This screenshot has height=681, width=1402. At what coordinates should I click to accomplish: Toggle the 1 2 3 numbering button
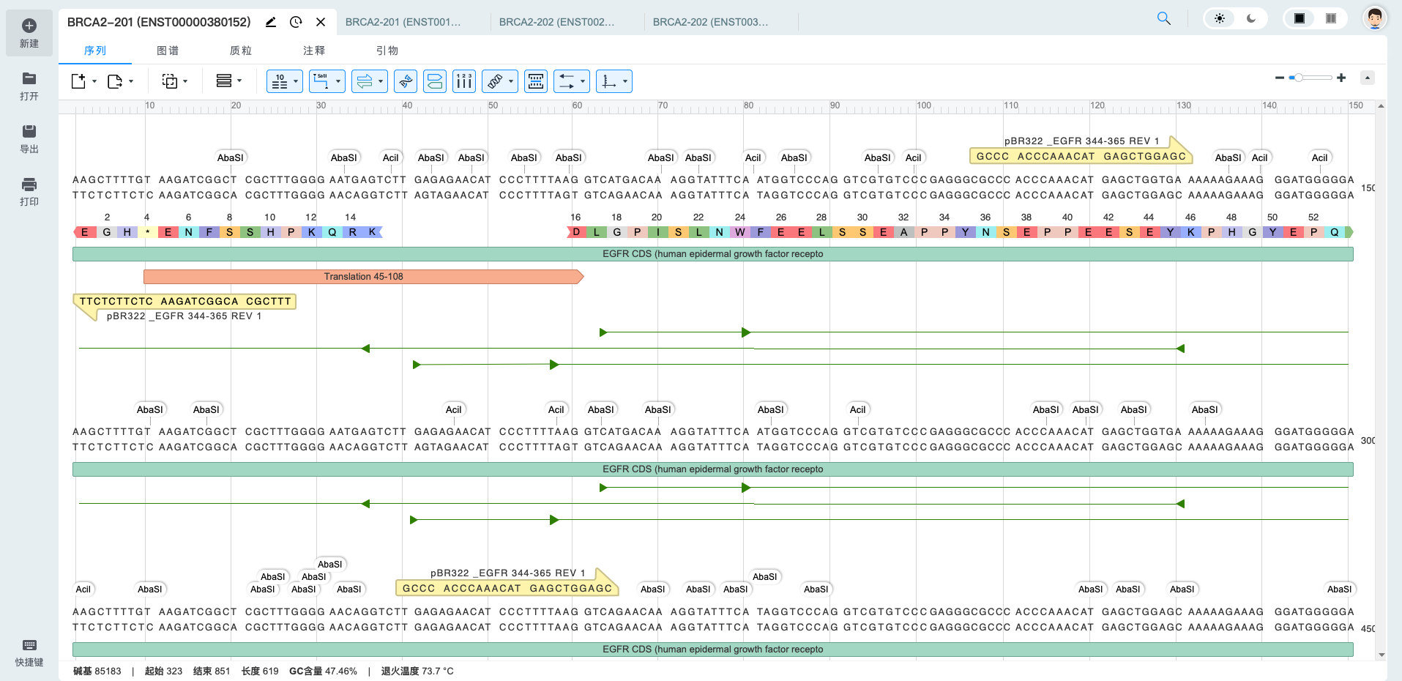click(464, 81)
